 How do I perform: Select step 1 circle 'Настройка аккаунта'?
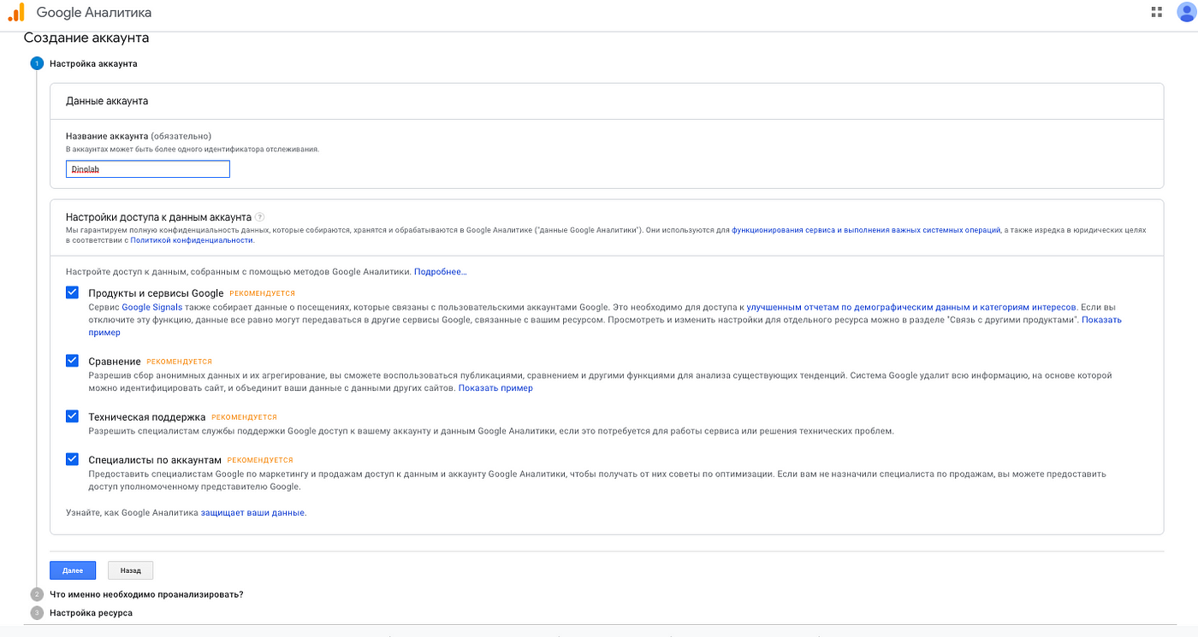tap(37, 63)
